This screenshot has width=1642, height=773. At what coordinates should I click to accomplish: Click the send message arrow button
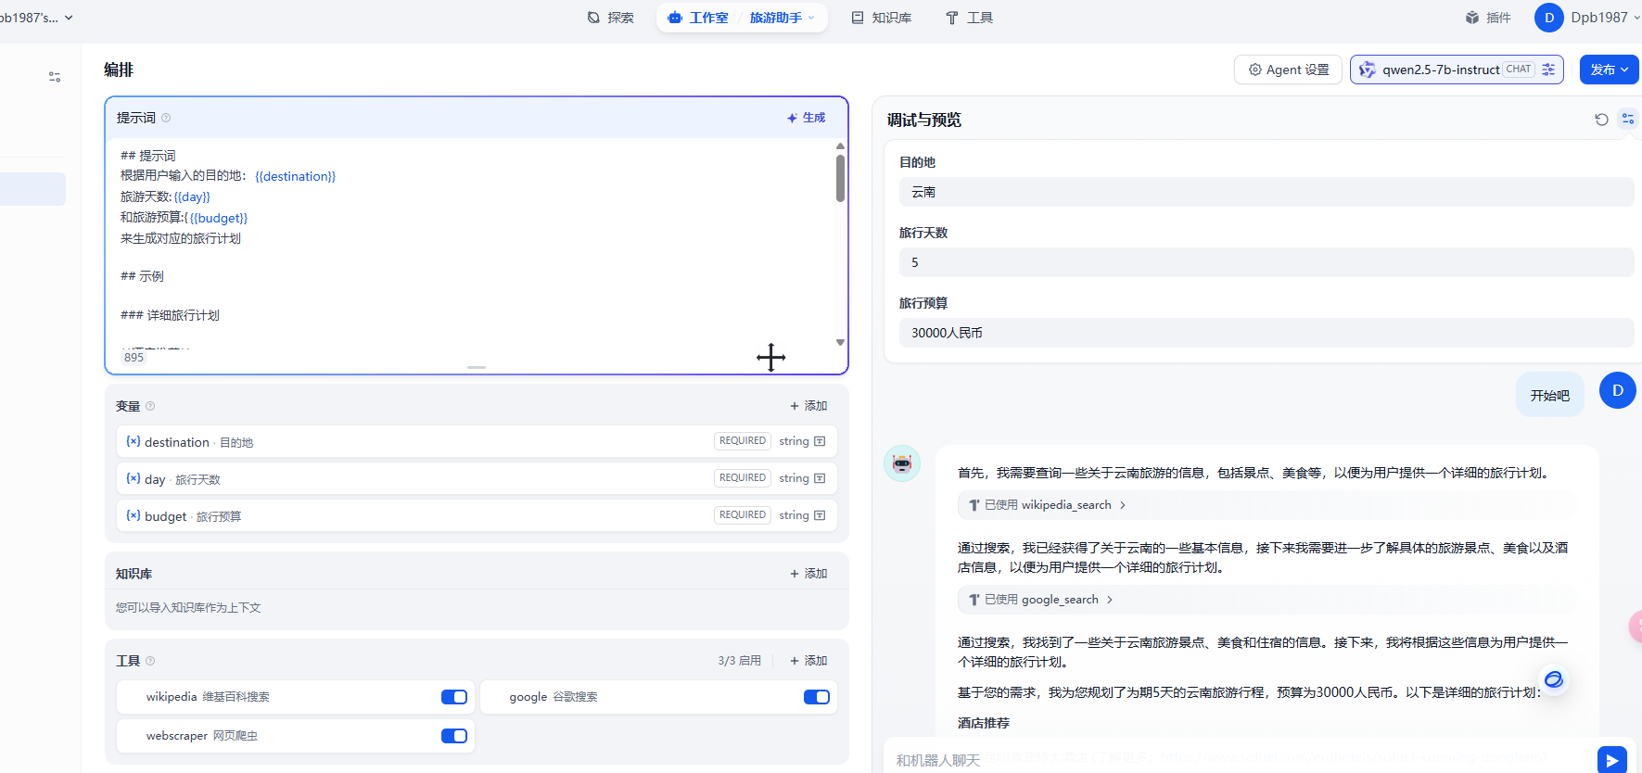click(1611, 759)
